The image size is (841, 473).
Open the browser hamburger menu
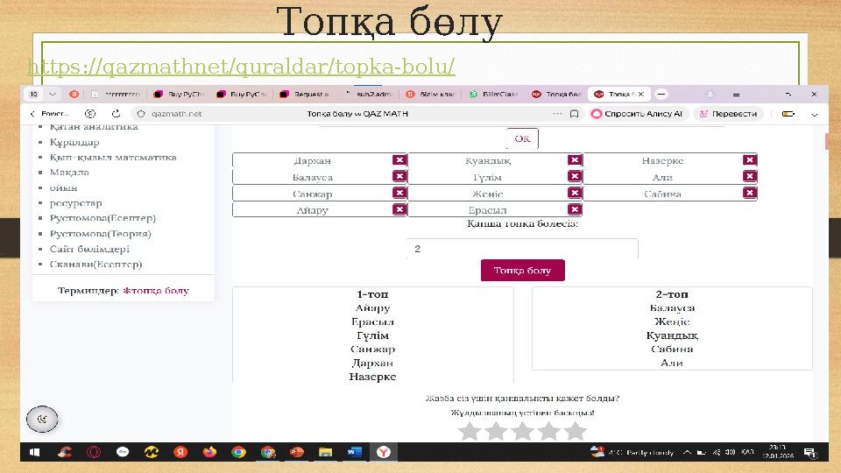pyautogui.click(x=736, y=95)
